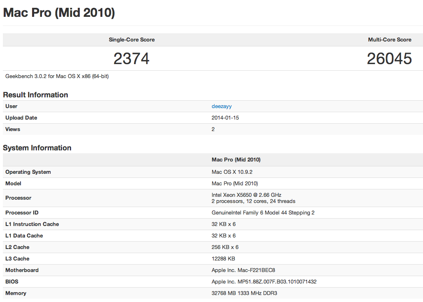Select L1 Data Cache value 32 KB x 6
This screenshot has width=423, height=302.
224,236
